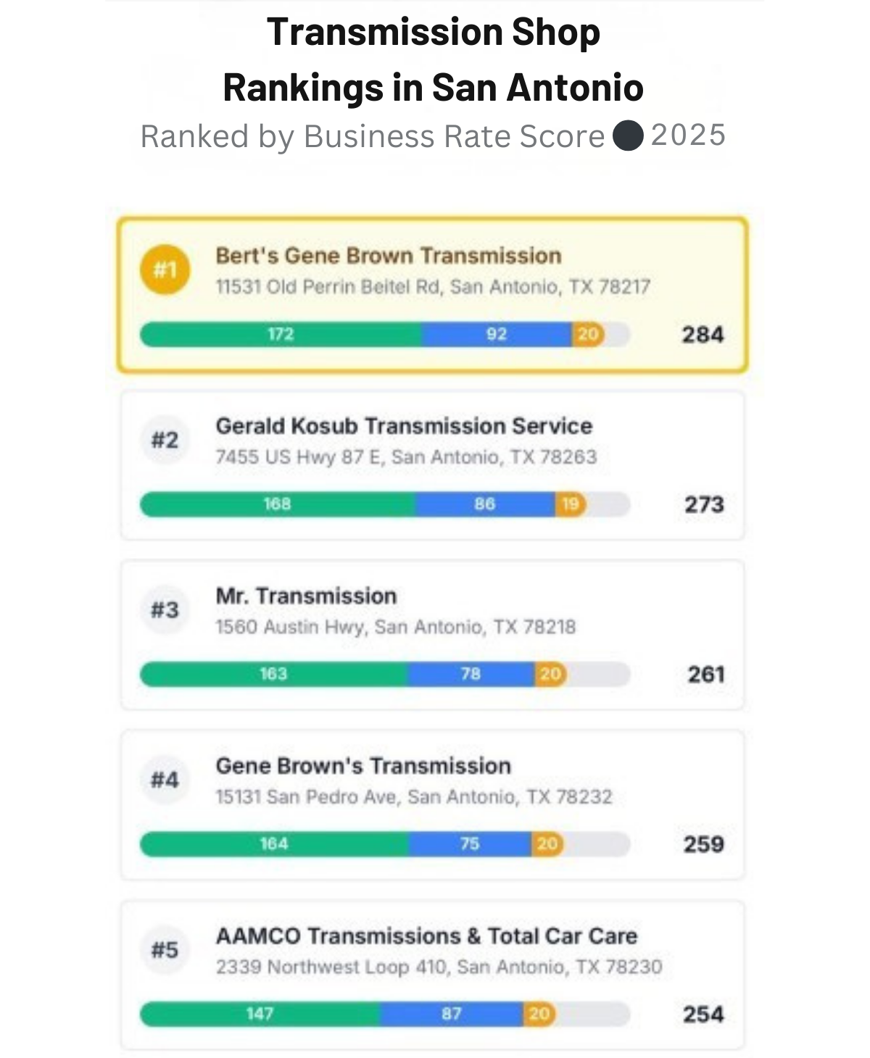Click the dark dot before 2025
The width and height of the screenshot is (870, 1058).
click(x=628, y=136)
